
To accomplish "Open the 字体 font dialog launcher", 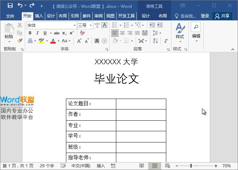I will pos(107,49).
